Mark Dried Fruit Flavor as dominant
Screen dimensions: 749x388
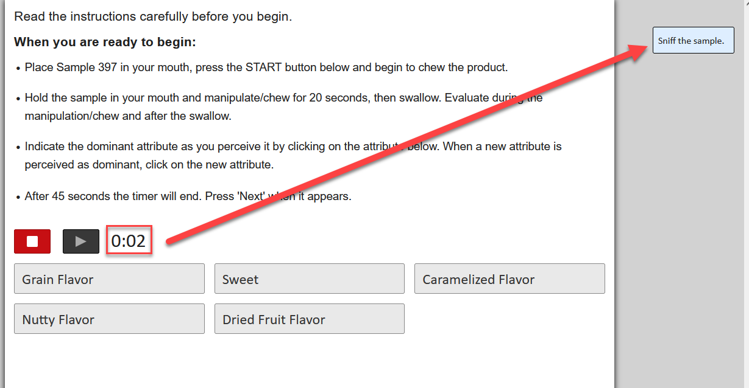coord(309,319)
